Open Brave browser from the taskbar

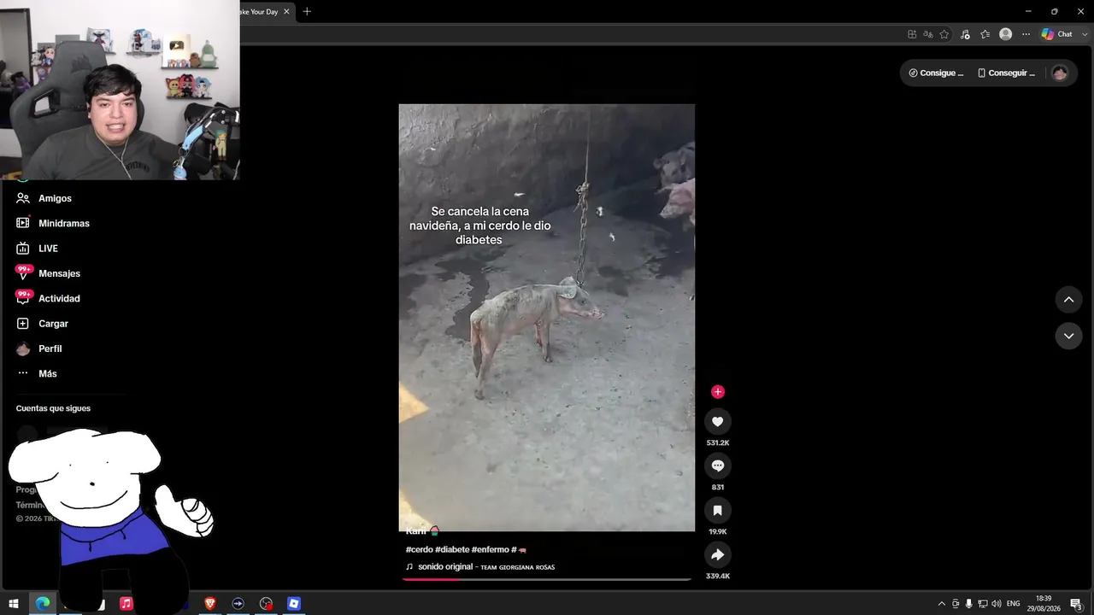click(x=210, y=604)
